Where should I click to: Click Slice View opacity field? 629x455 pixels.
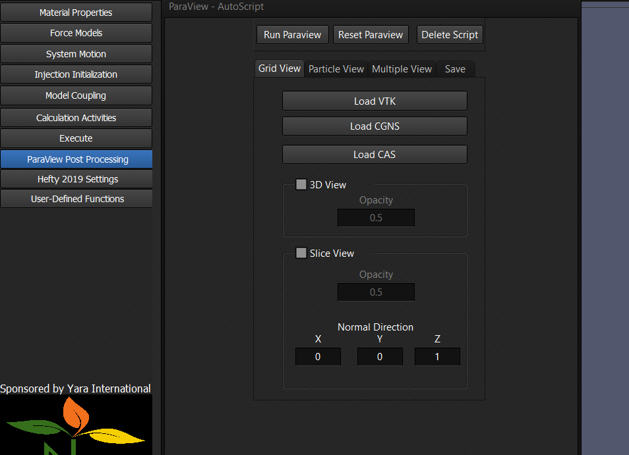tap(376, 292)
